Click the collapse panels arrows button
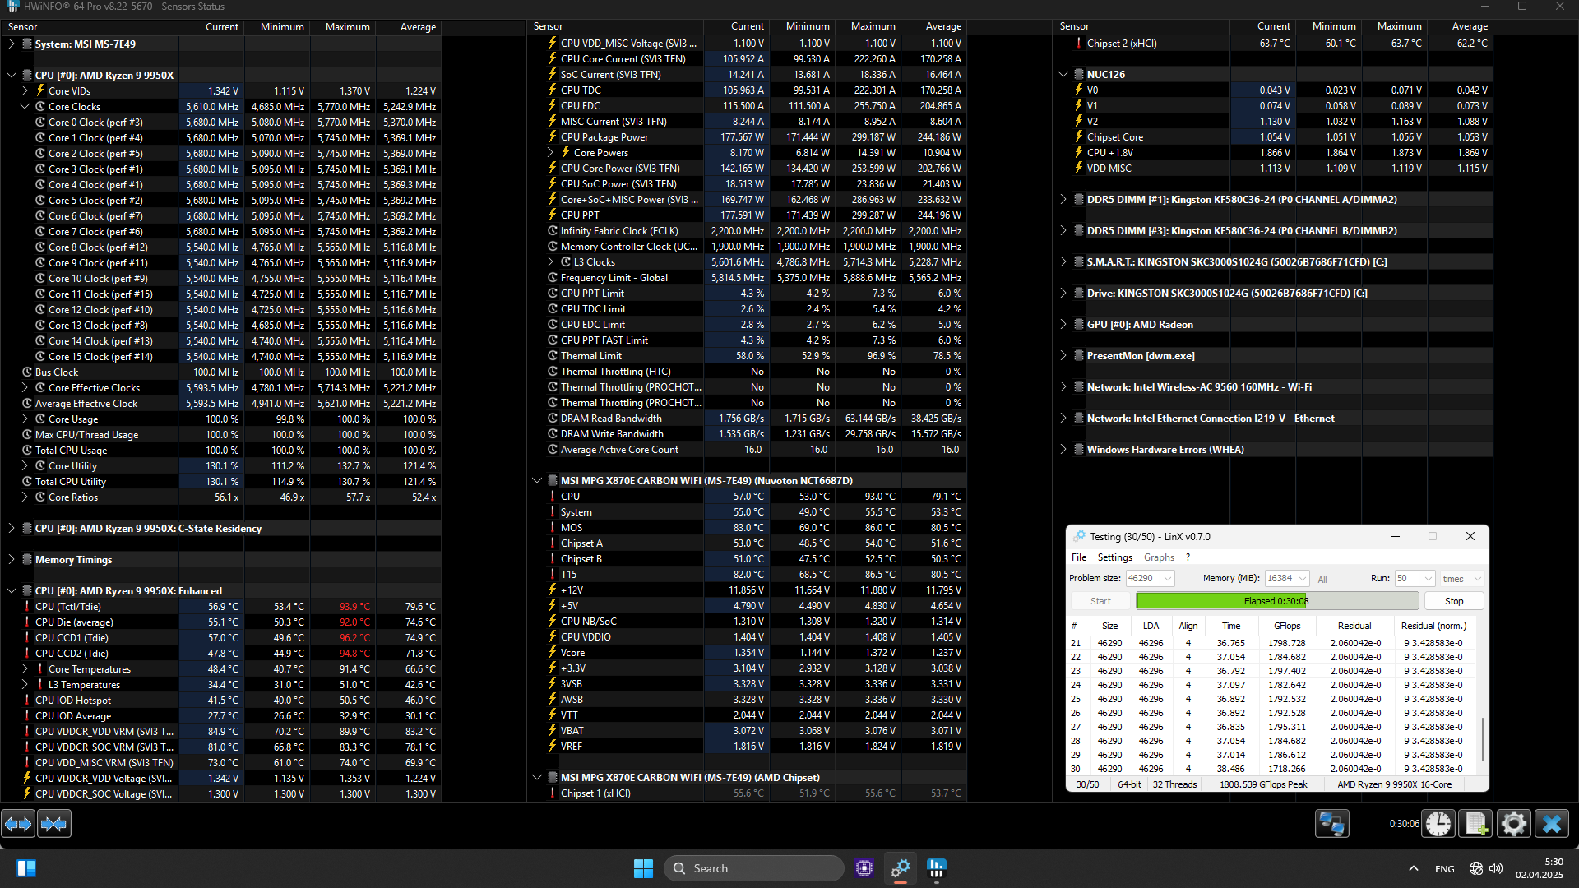Viewport: 1579px width, 888px height. pyautogui.click(x=54, y=823)
